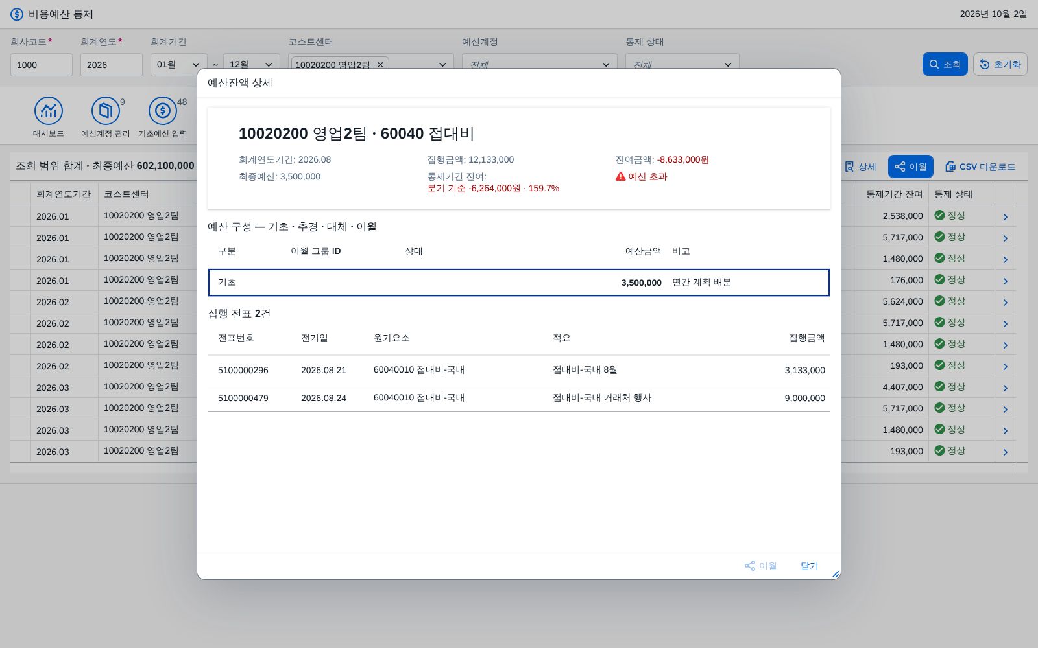
Task: Click the 회계연도 input field
Action: click(112, 65)
